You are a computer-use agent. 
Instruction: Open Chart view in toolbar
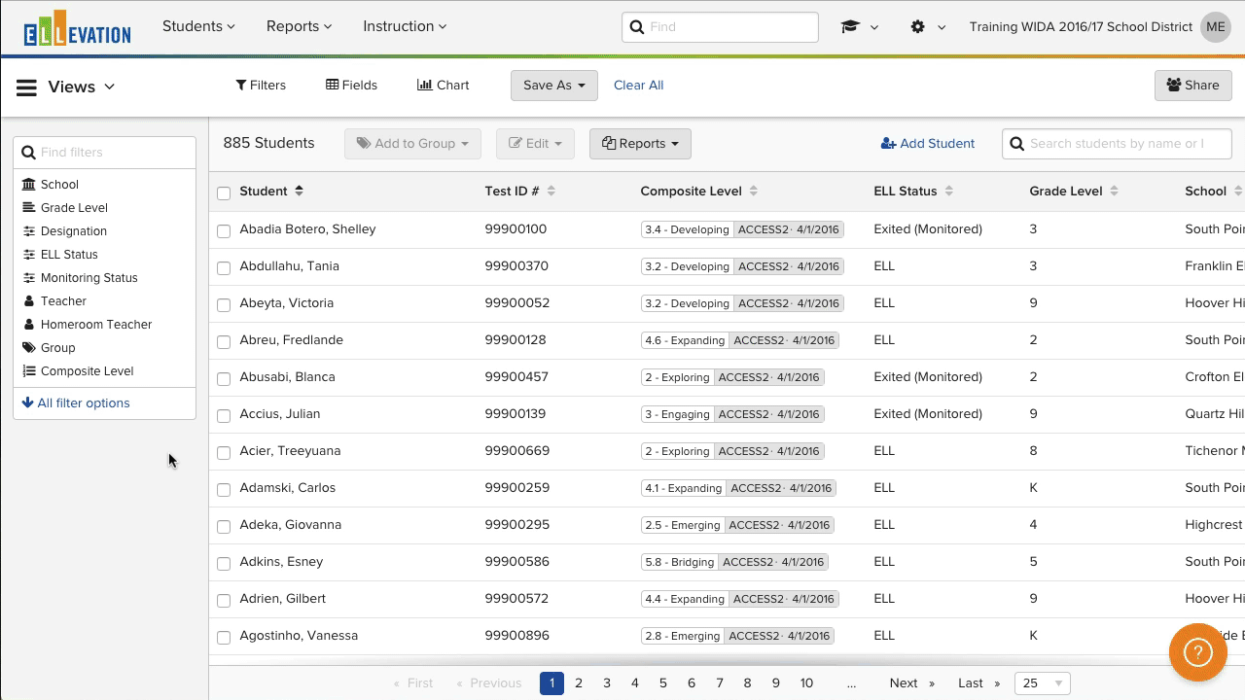[x=443, y=86]
